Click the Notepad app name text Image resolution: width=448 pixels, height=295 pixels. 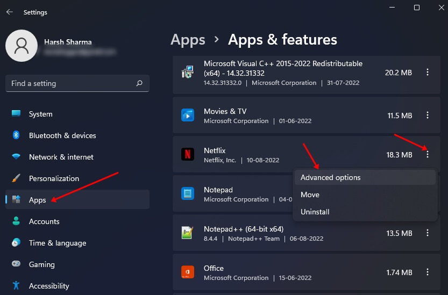tap(218, 190)
